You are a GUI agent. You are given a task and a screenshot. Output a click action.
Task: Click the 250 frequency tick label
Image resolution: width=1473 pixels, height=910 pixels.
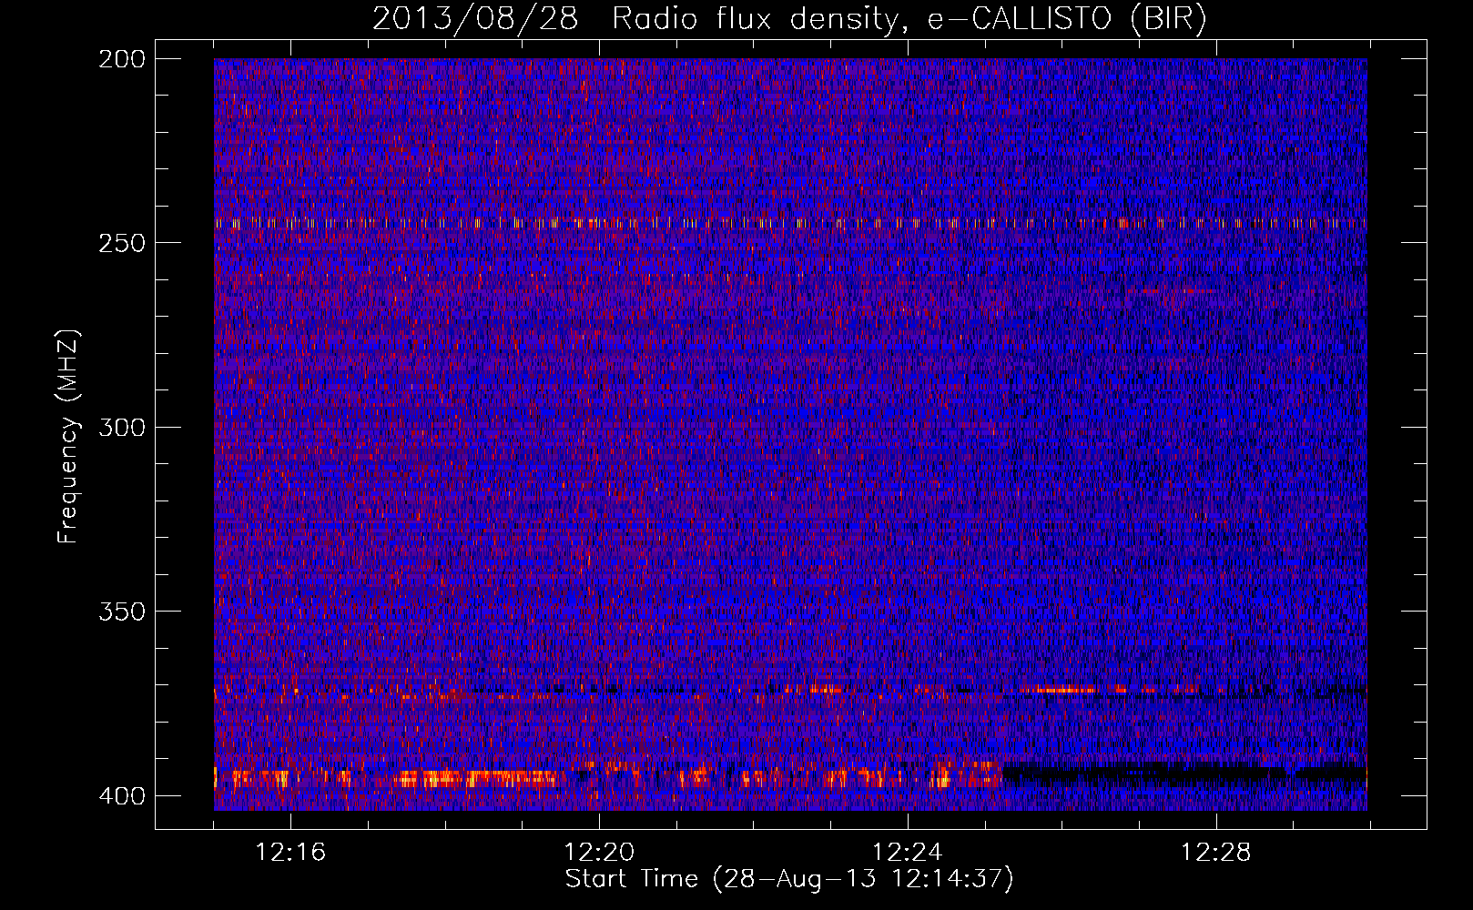122,243
